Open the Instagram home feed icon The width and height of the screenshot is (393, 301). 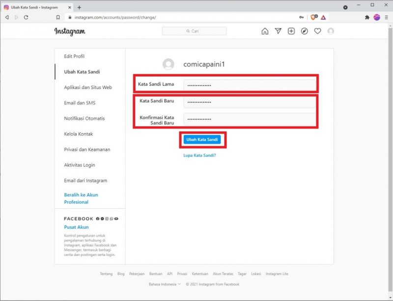[x=265, y=31]
